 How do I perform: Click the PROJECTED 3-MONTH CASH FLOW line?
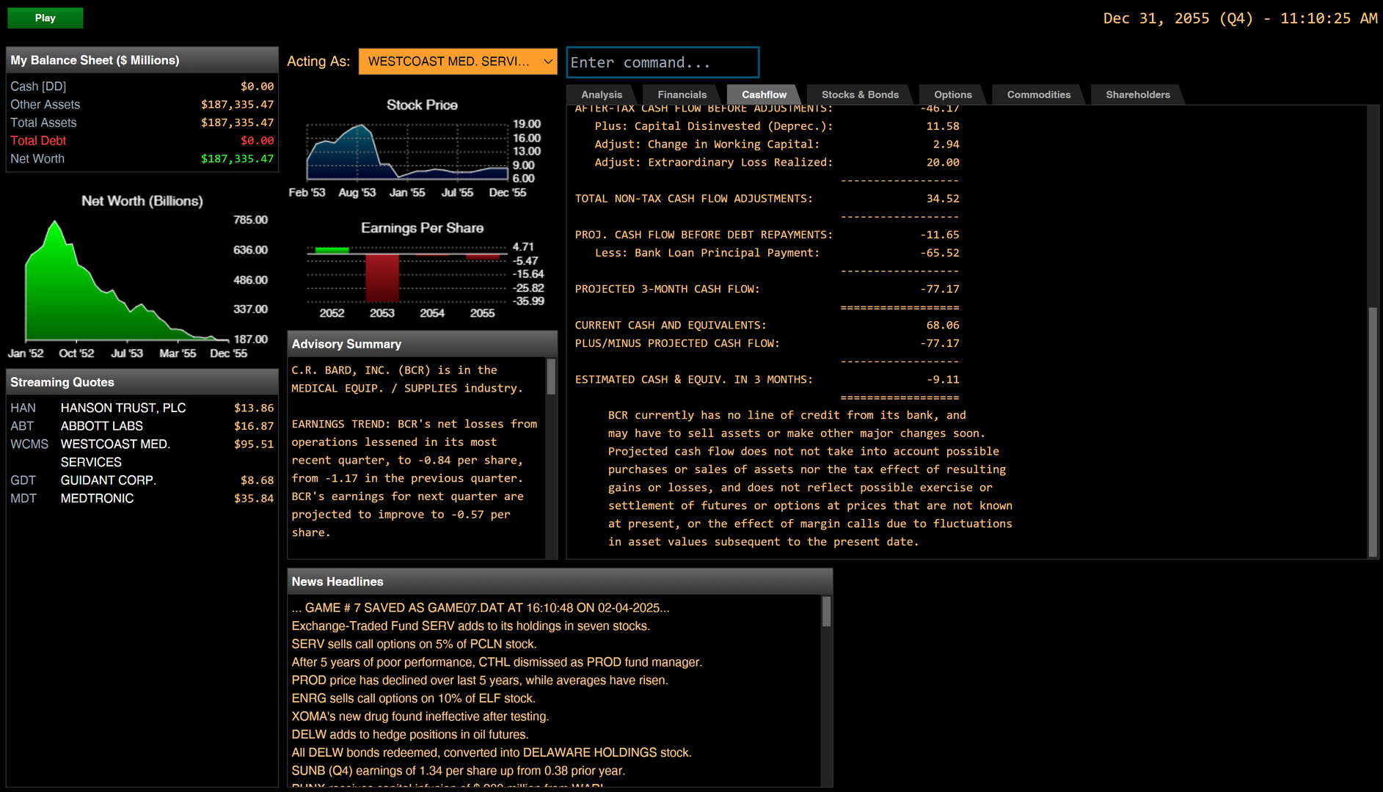767,289
